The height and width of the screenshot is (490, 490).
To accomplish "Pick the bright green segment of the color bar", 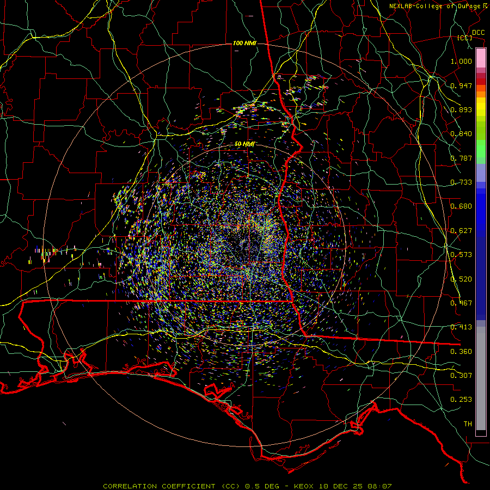I will [x=481, y=149].
